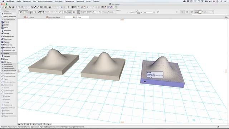Switch to the 1-й этаж floor plan tab
Viewport: 229px width, 129px height.
click(x=29, y=17)
